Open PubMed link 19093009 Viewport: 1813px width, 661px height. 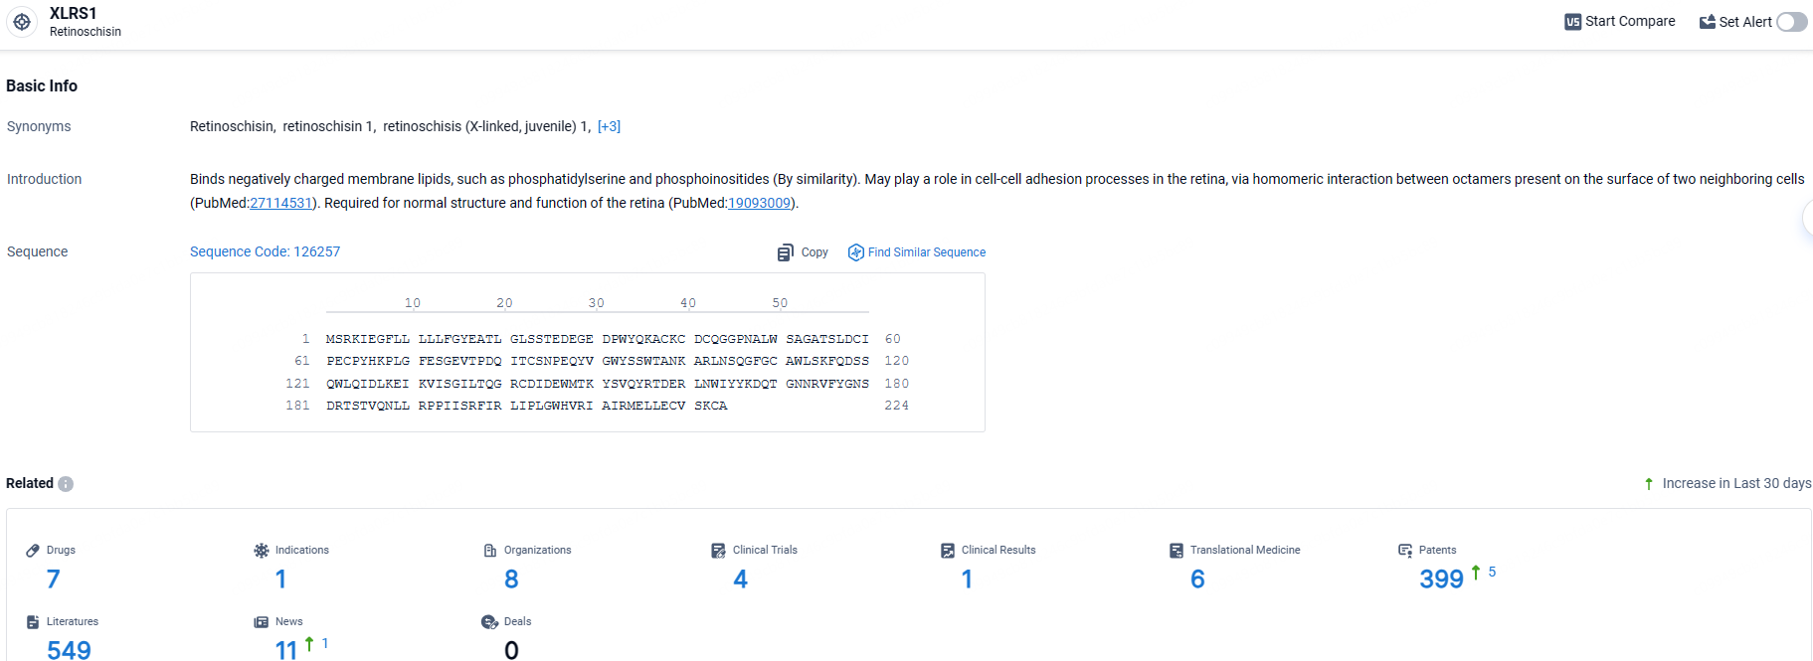click(x=759, y=203)
